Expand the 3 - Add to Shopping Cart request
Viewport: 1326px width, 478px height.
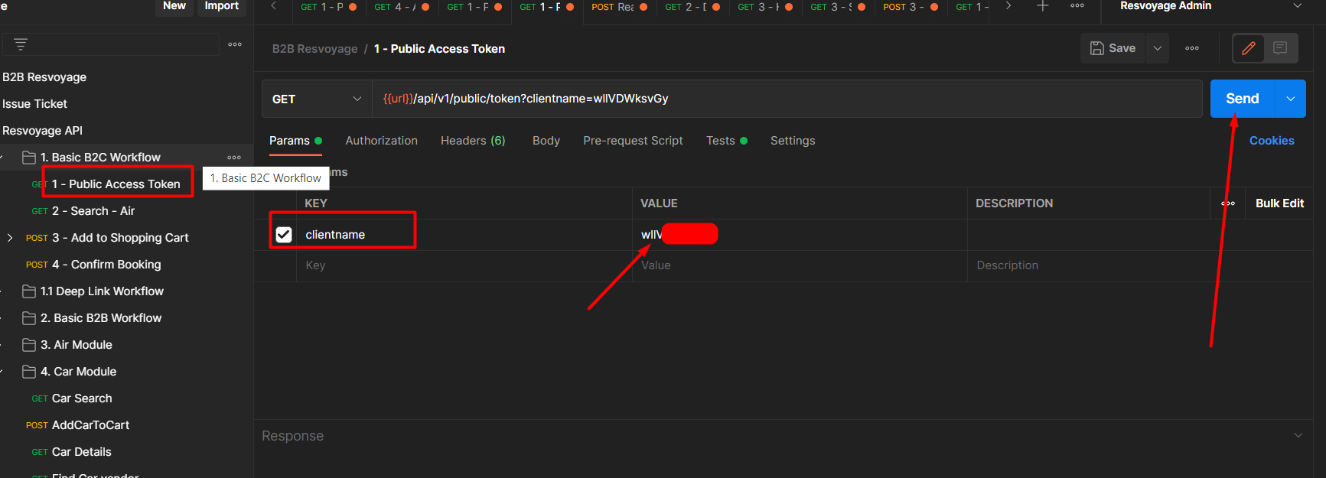10,238
